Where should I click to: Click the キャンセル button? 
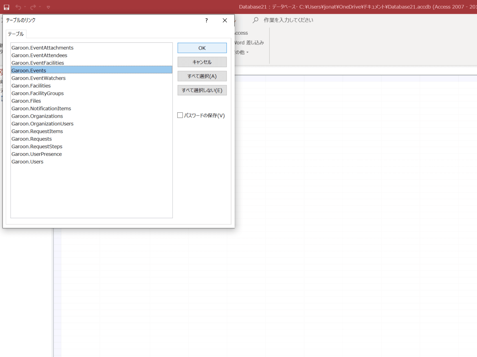202,62
